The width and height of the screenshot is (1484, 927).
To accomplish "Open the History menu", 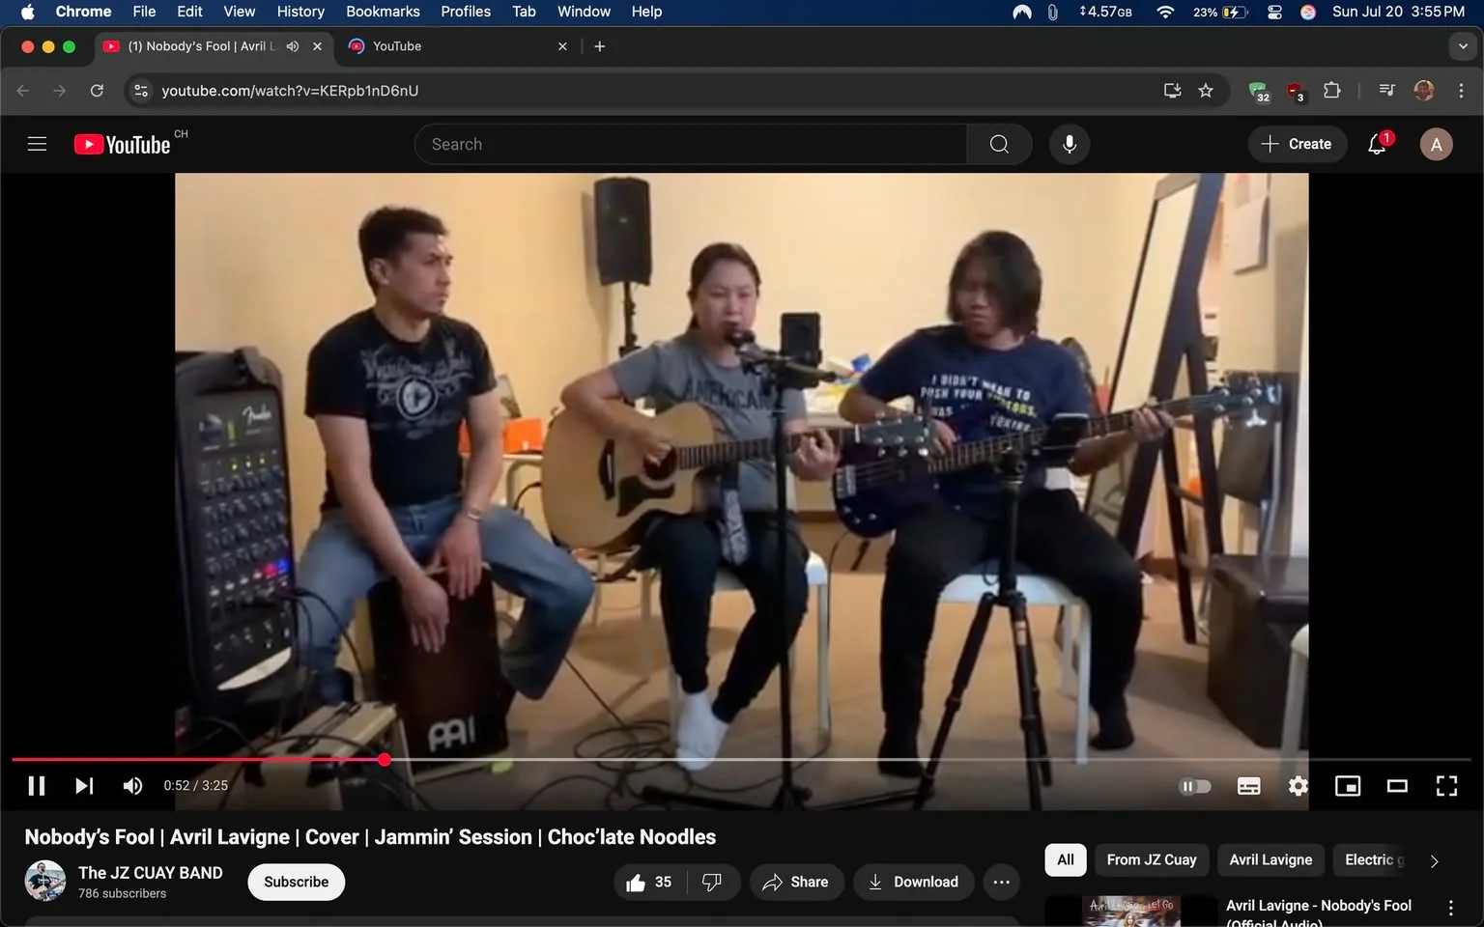I will (300, 12).
